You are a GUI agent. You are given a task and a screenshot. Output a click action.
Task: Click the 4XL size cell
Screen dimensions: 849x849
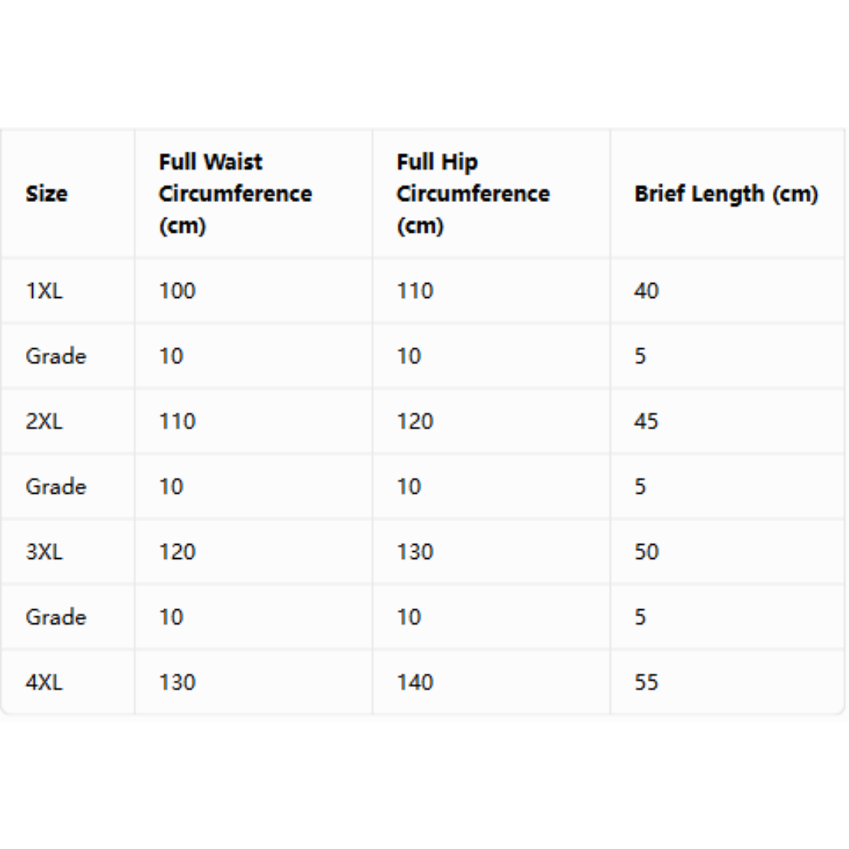coord(44,682)
